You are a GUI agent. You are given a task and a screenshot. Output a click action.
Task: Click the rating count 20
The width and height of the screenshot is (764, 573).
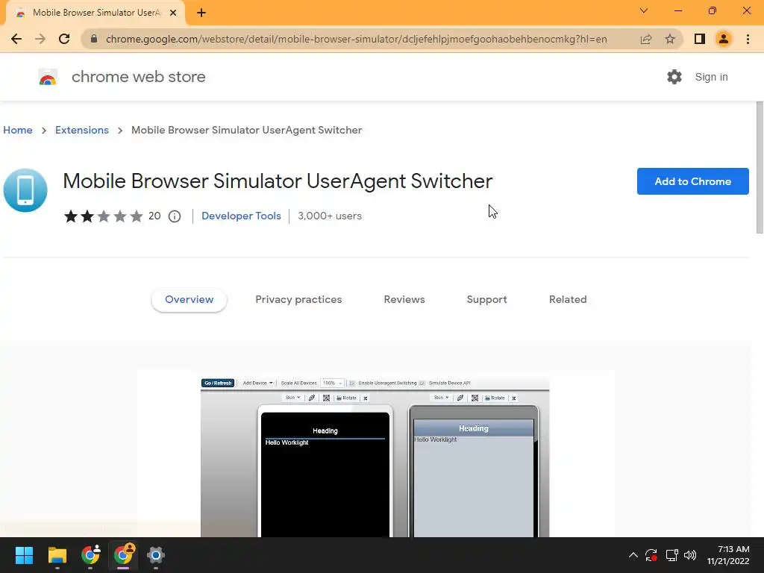point(154,216)
